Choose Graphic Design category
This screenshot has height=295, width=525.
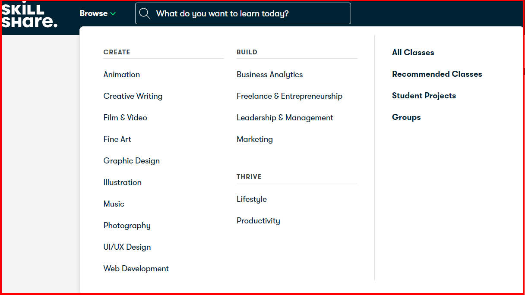tap(132, 161)
